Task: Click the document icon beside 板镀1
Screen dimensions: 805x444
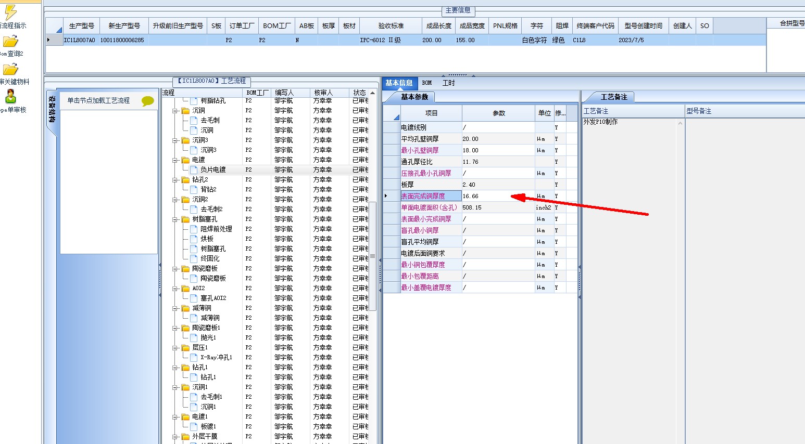Action: click(194, 427)
